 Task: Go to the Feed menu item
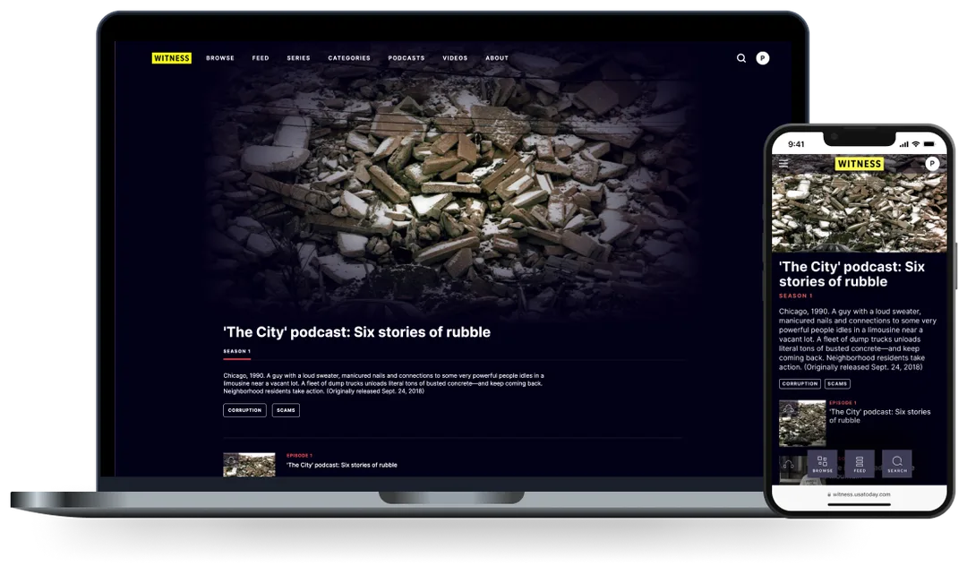point(261,58)
